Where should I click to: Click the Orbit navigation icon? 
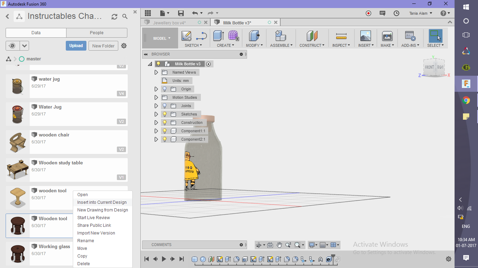click(259, 245)
